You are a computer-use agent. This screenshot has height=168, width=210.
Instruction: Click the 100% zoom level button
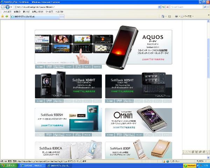[x=200, y=161]
